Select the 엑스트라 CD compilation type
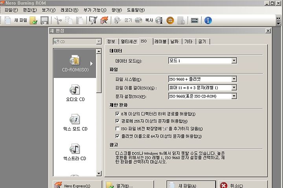Image resolution: width=283 pixels, height=188 pixels. click(x=75, y=152)
